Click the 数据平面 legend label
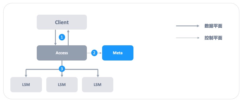 click(213, 26)
